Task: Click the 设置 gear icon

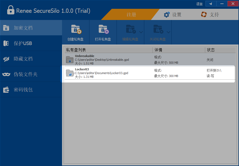Action: pyautogui.click(x=167, y=15)
